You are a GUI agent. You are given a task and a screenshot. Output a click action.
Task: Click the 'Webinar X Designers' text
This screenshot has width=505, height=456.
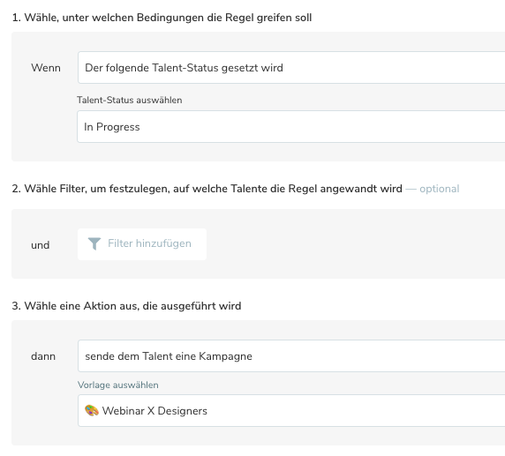pos(155,411)
